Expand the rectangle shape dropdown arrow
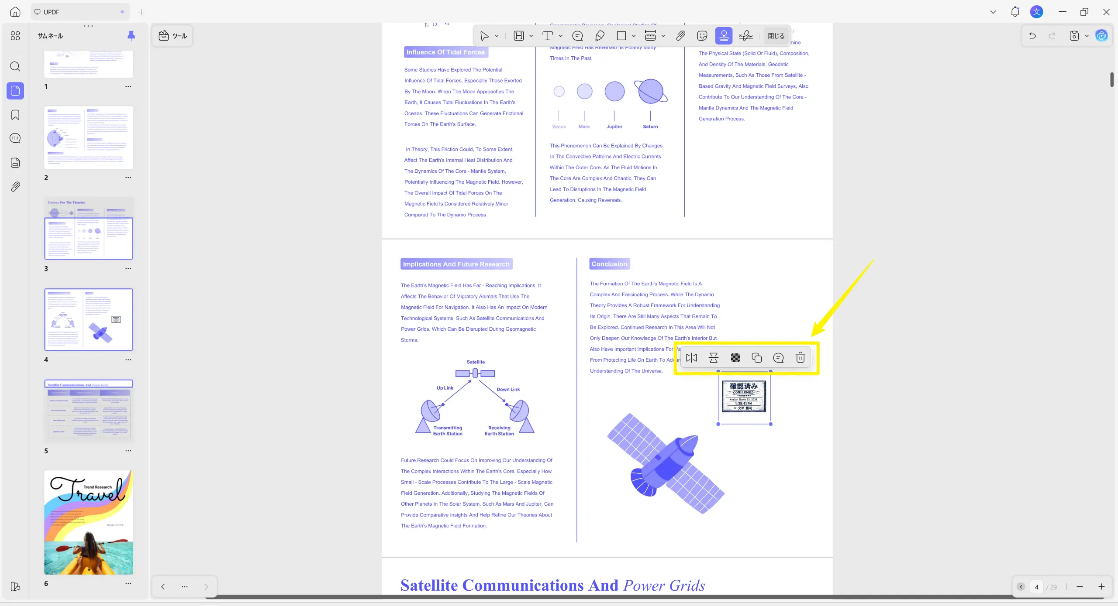Image resolution: width=1118 pixels, height=606 pixels. pyautogui.click(x=634, y=36)
